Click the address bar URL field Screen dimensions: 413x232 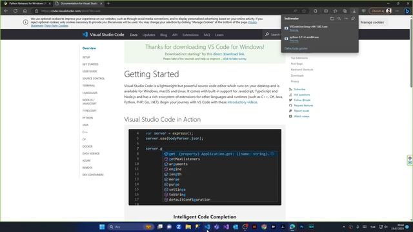pos(168,11)
